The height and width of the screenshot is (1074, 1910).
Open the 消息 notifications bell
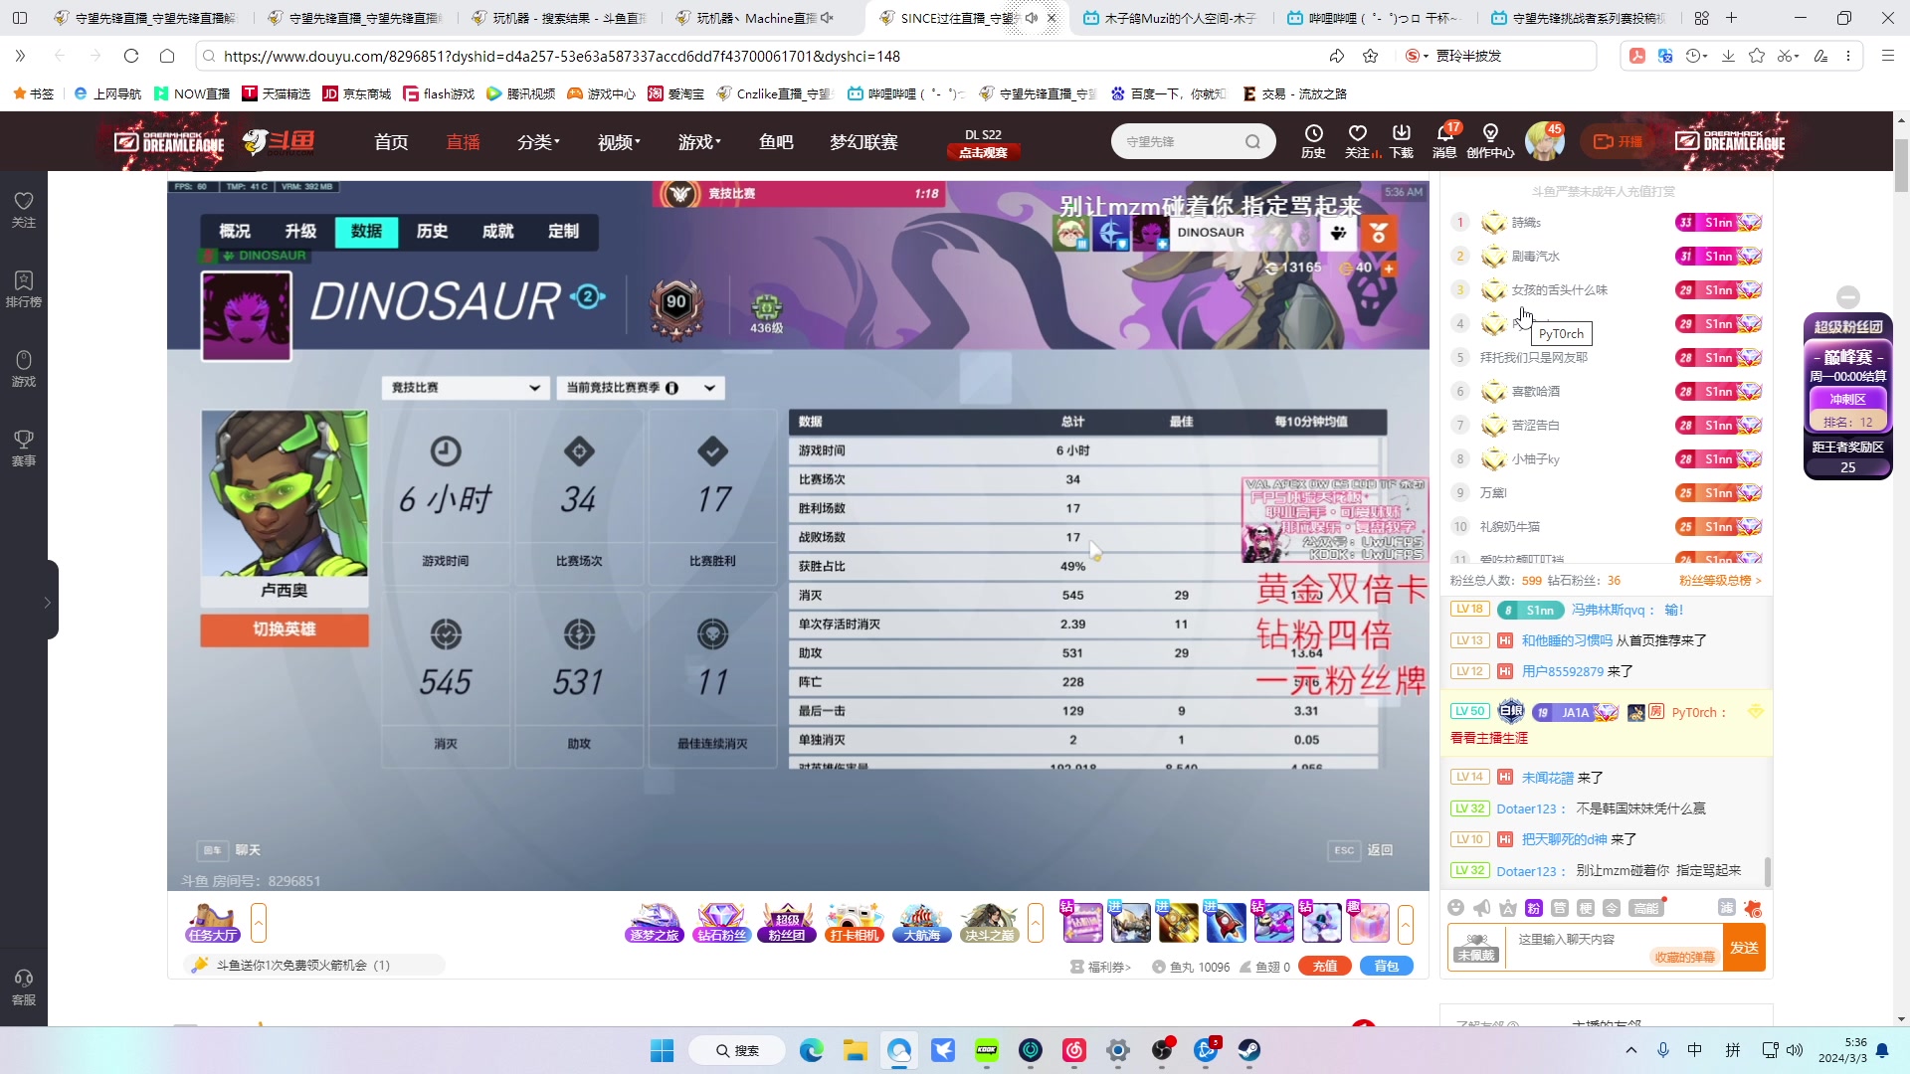[x=1445, y=140]
